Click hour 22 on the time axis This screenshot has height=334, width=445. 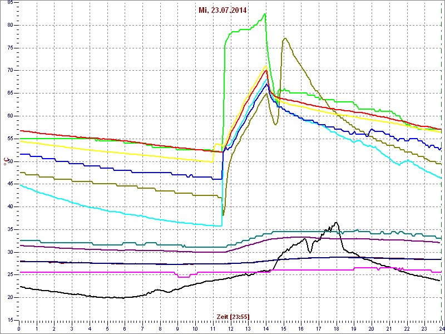407,328
